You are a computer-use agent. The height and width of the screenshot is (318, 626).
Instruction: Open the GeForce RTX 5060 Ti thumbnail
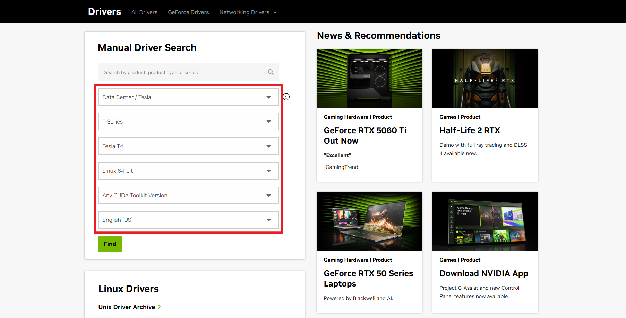(369, 79)
